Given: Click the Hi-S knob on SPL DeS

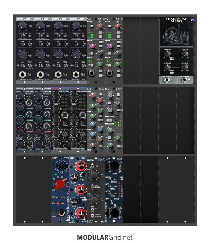Looking at the screenshot, I should click(94, 175).
